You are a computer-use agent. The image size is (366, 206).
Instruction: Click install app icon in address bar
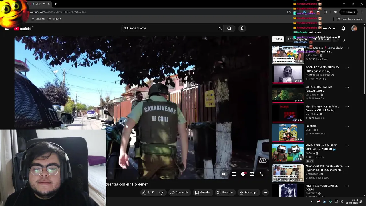pos(289,12)
